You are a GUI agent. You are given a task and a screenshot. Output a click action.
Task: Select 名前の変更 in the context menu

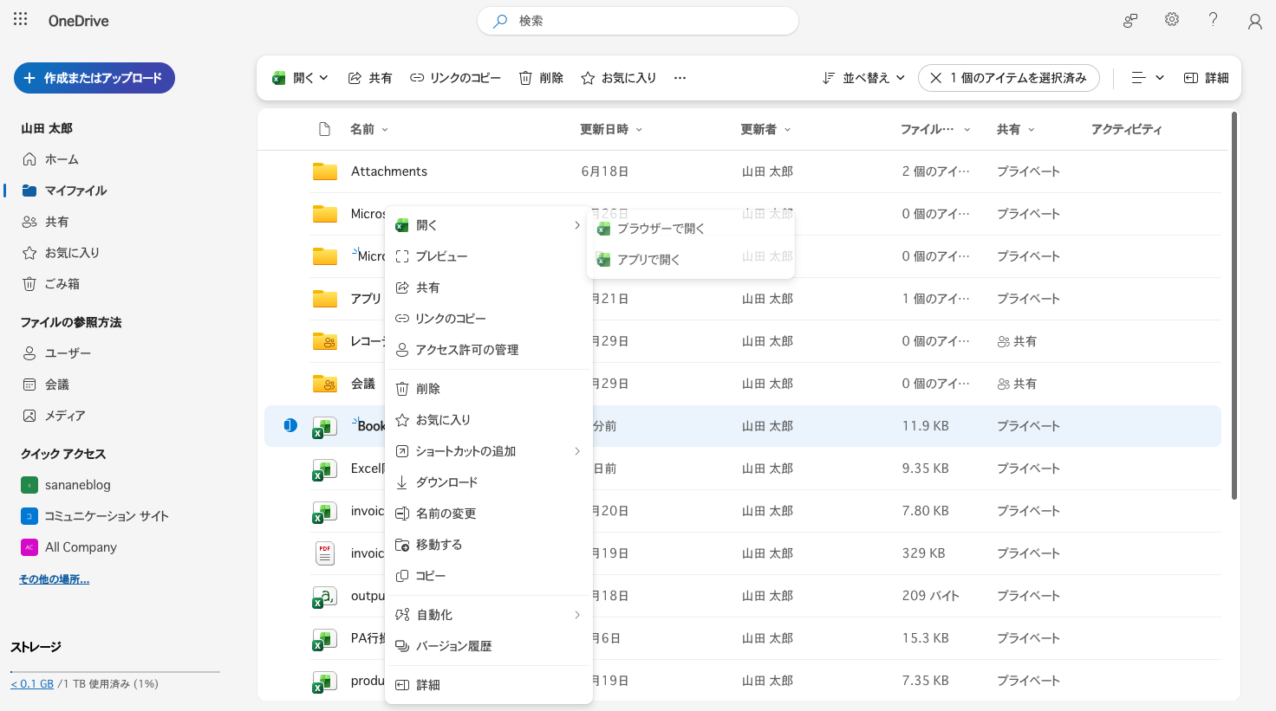pos(488,514)
